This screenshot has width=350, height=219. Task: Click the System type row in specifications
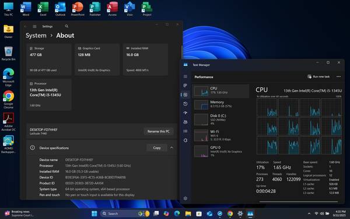click(85, 189)
